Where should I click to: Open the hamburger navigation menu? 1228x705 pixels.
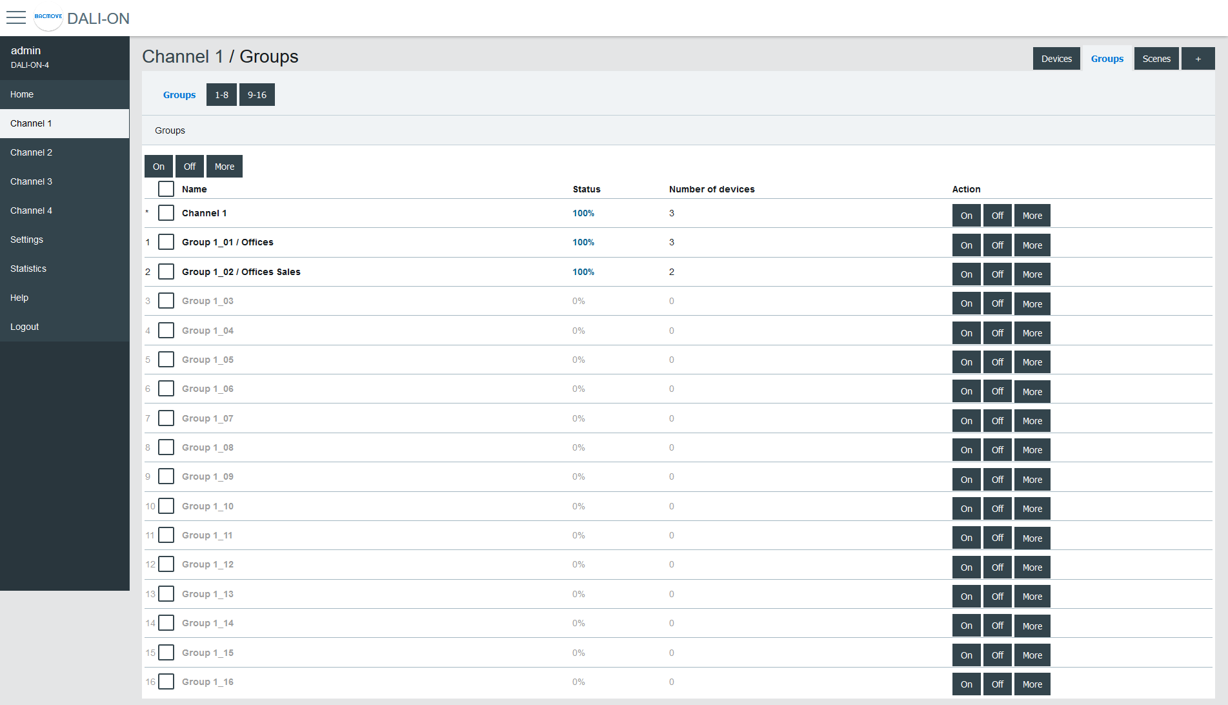16,17
